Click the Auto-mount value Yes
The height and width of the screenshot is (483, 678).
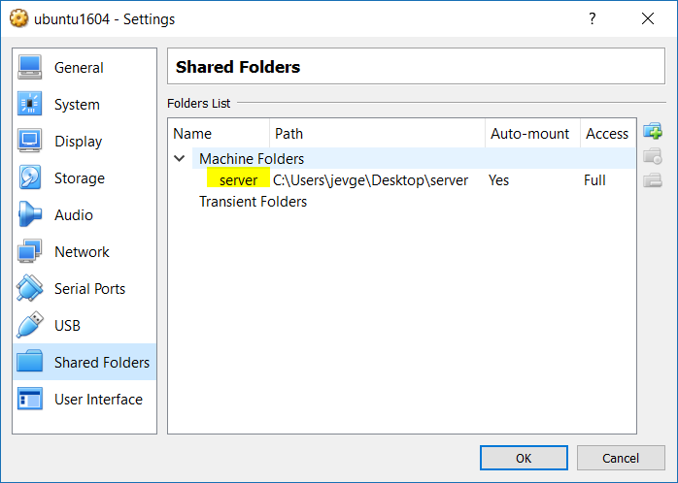[498, 180]
